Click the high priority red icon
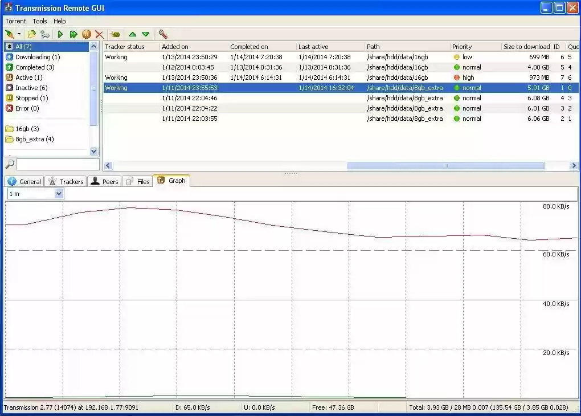The width and height of the screenshot is (581, 416). tap(456, 78)
